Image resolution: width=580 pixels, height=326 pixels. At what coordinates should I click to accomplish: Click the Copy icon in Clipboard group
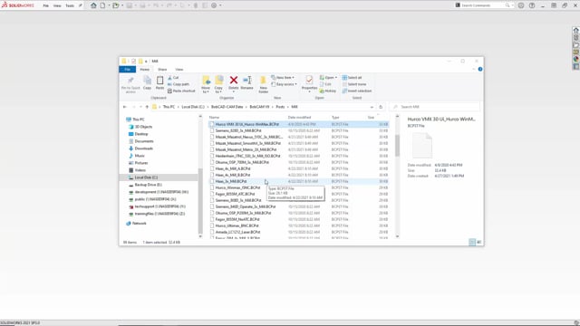point(147,82)
